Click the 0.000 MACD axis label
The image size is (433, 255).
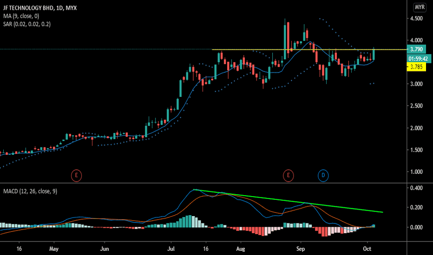tap(416, 227)
